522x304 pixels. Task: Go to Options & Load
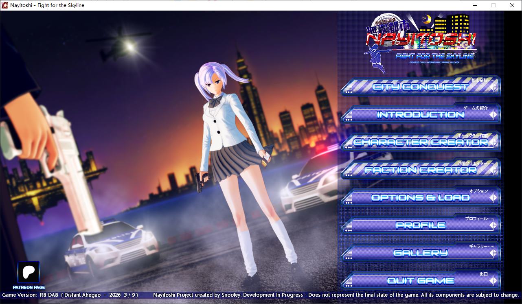pos(420,198)
